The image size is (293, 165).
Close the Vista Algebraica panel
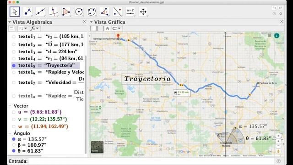point(84,22)
